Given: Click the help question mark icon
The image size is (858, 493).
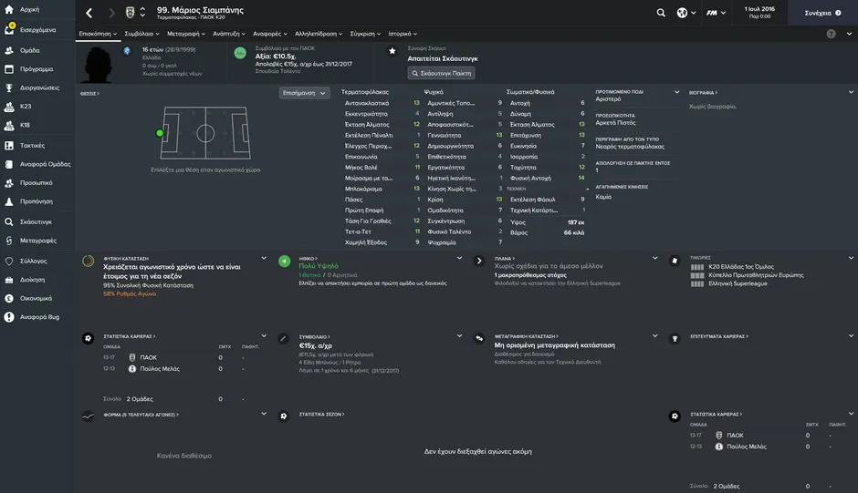Looking at the screenshot, I should pyautogui.click(x=831, y=34).
